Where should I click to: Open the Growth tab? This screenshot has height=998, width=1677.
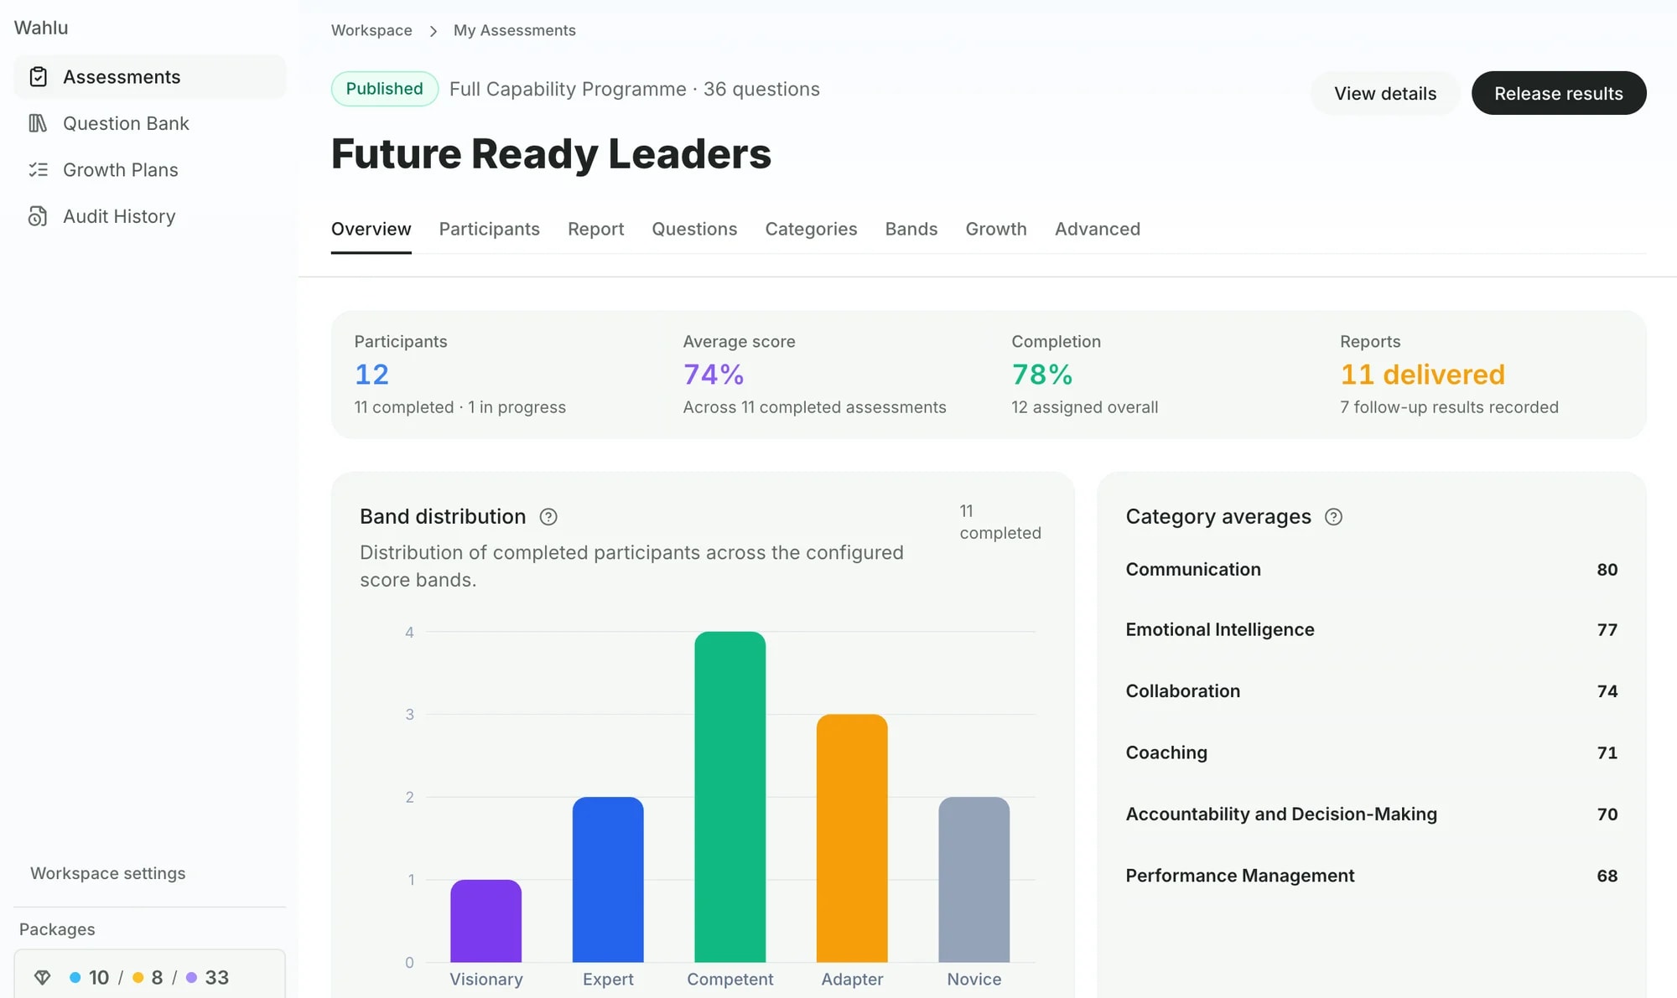(996, 229)
